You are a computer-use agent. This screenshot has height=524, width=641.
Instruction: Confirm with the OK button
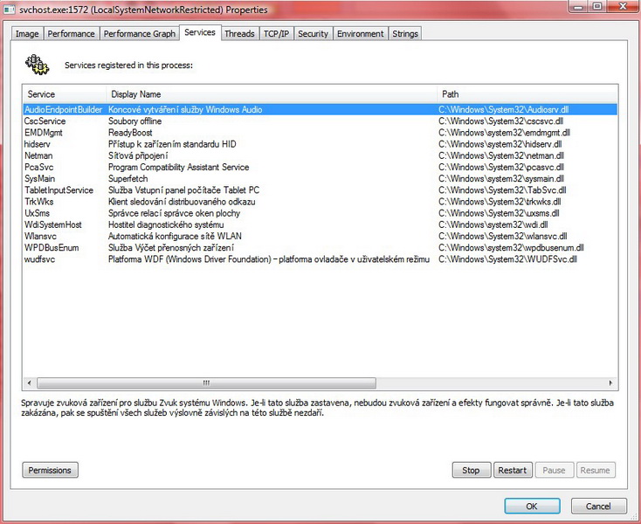[x=531, y=506]
